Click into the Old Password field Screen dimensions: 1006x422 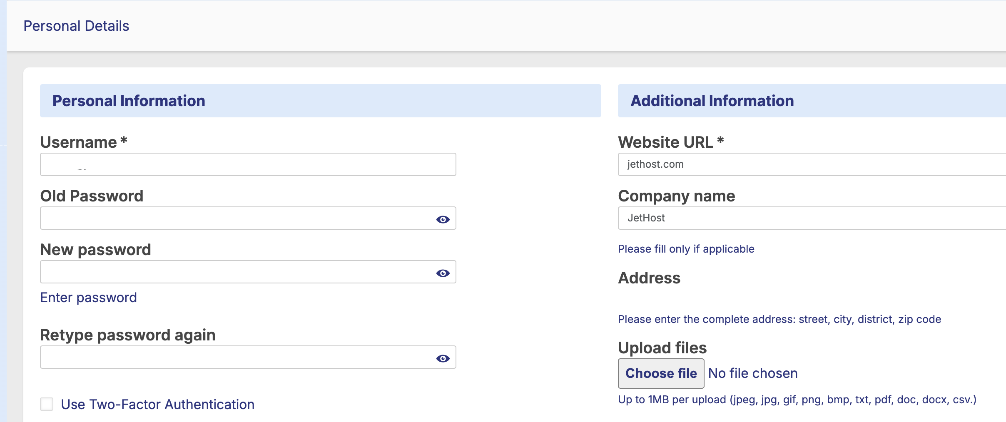248,218
